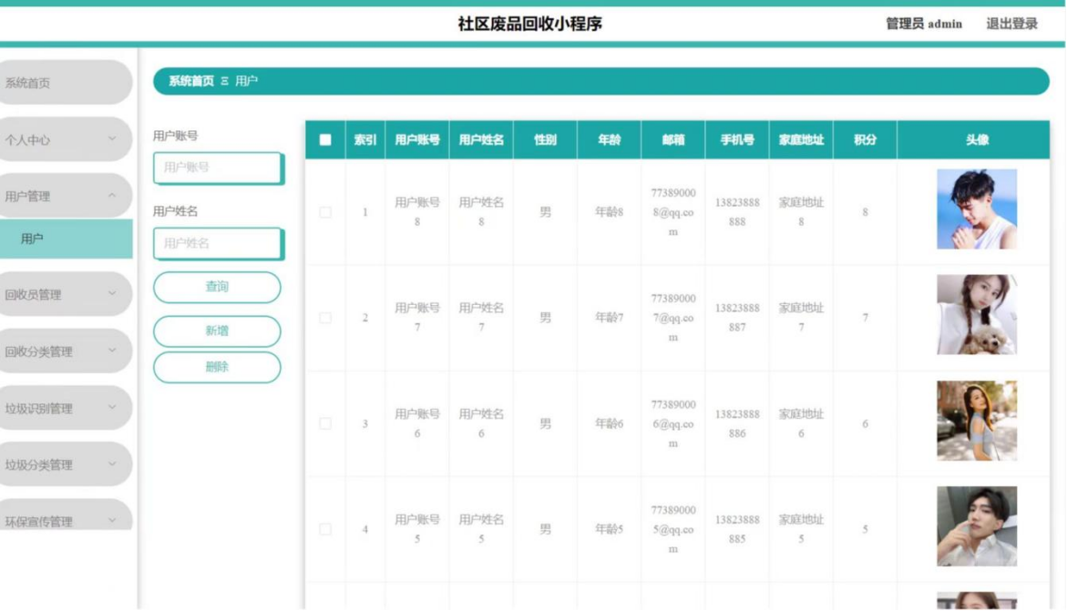The height and width of the screenshot is (611, 1067).
Task: Click the 家庭地址6 cell
Action: tap(801, 424)
